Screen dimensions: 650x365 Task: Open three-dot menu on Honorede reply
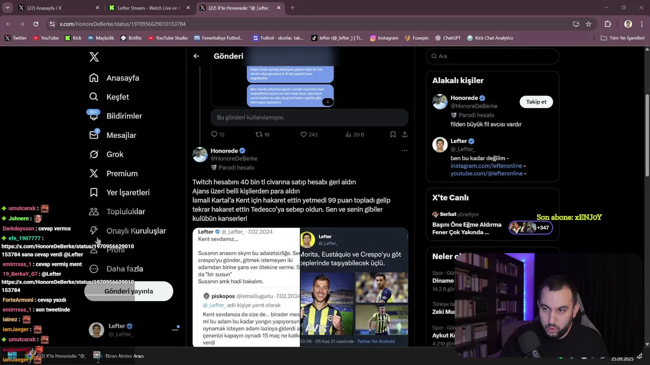[x=405, y=151]
